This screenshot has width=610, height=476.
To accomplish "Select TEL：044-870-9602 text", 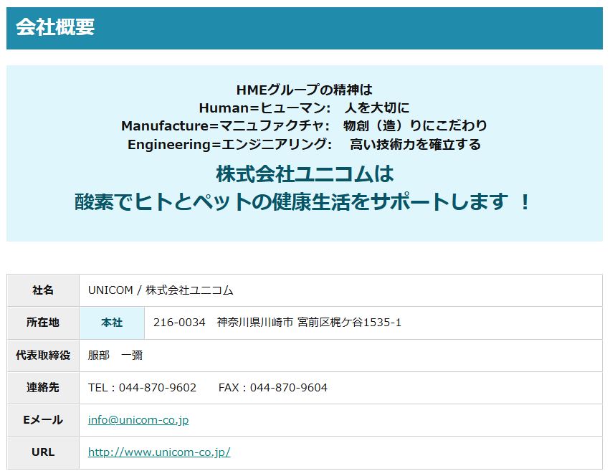I will pyautogui.click(x=142, y=388).
